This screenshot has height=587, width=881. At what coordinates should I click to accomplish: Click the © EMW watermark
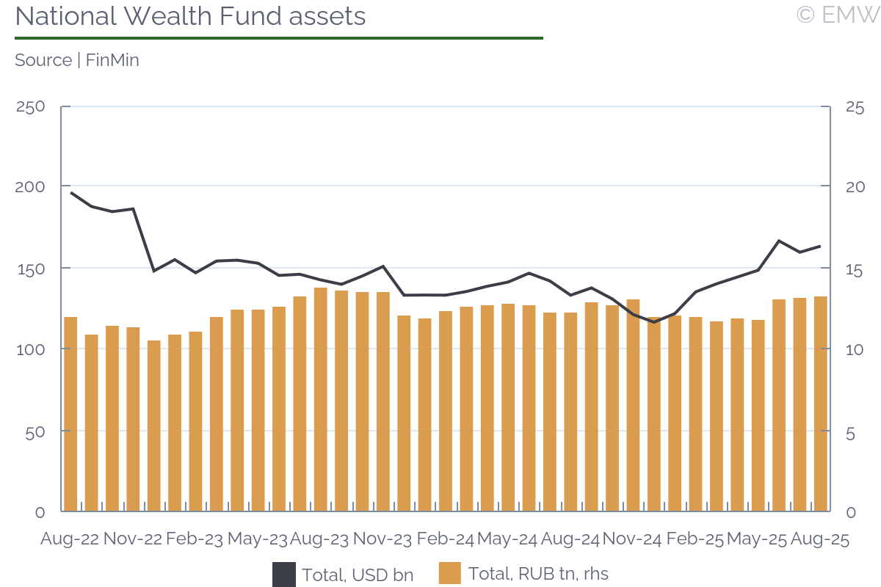coord(838,15)
